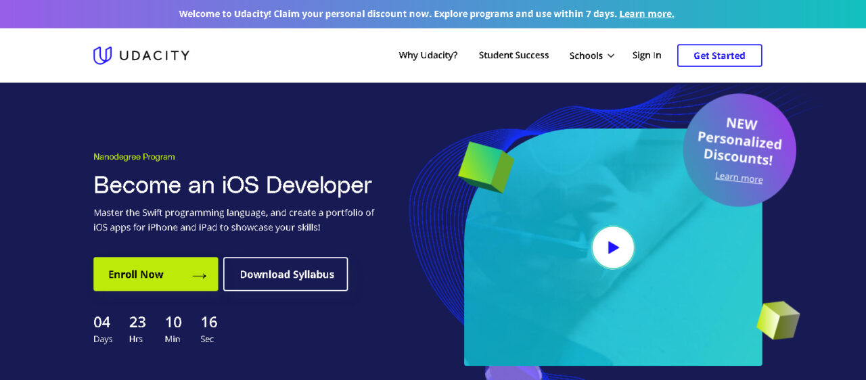Click the Days countdown value
This screenshot has width=866, height=380.
pos(101,322)
